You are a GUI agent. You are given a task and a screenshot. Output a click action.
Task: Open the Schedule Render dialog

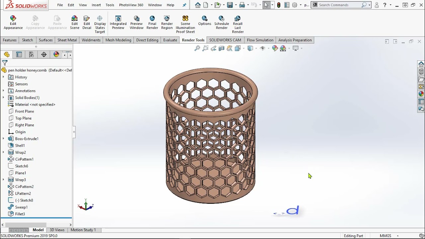221,23
